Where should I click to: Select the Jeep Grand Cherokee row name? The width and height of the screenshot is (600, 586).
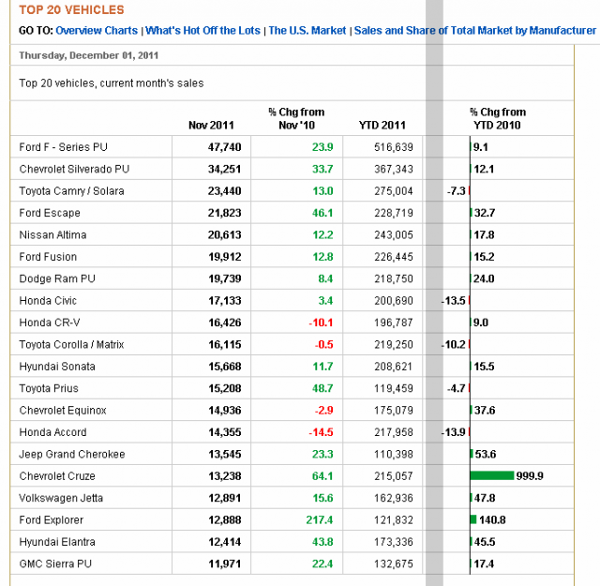tap(72, 455)
